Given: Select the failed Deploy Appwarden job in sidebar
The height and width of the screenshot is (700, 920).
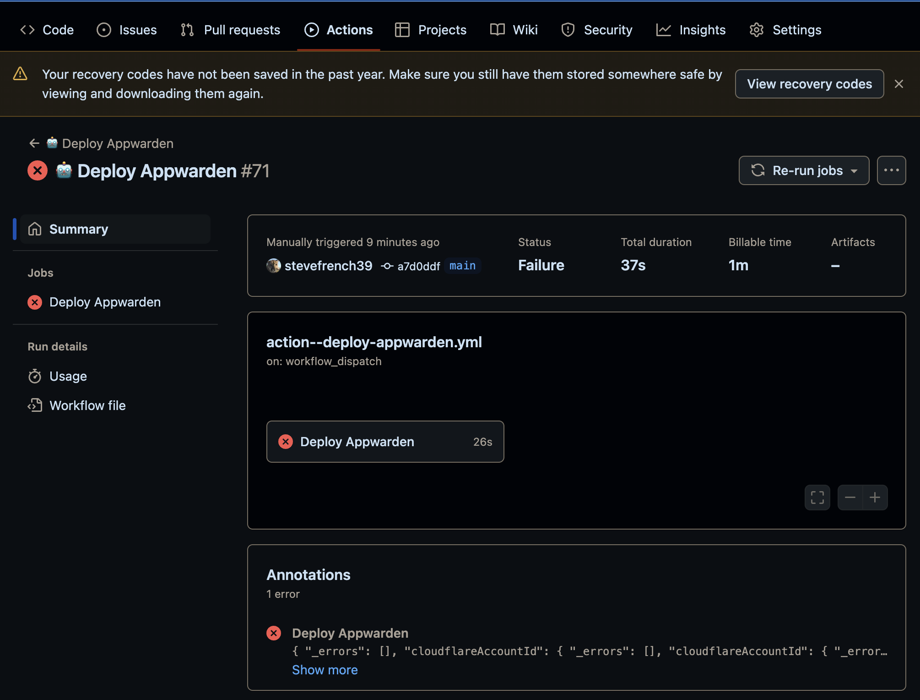Looking at the screenshot, I should (105, 302).
